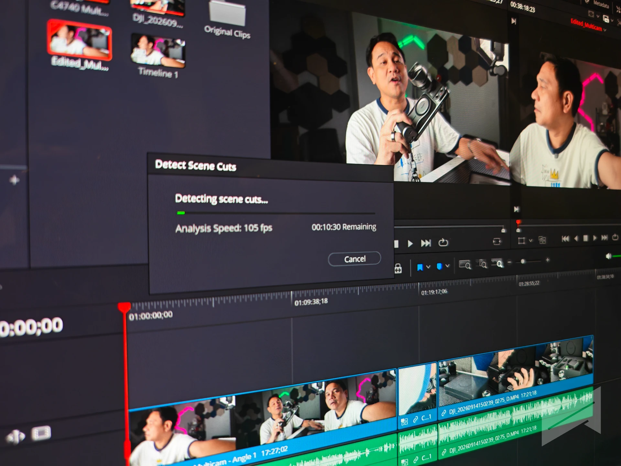
Task: Skip to next clip in source viewer
Action: pyautogui.click(x=426, y=243)
